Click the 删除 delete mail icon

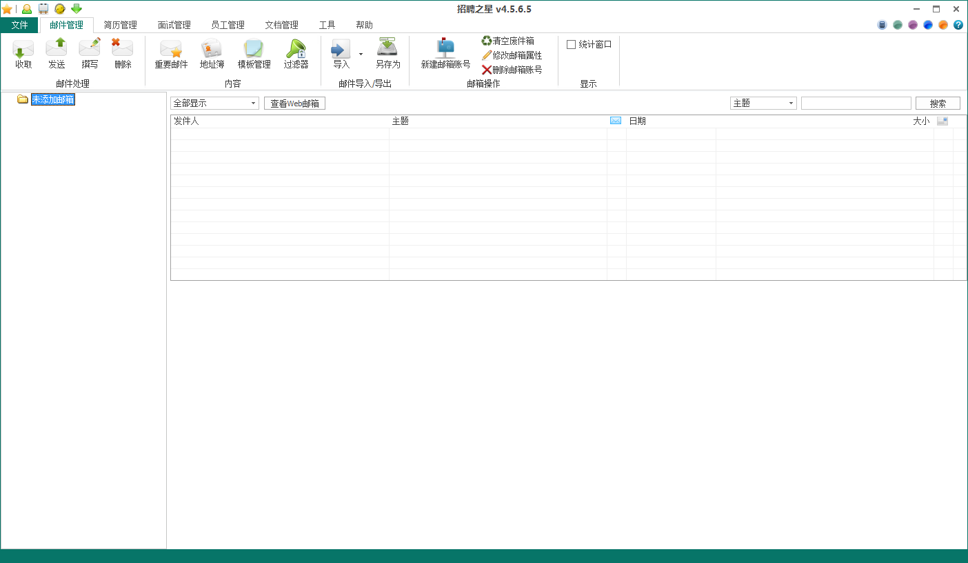pos(123,54)
